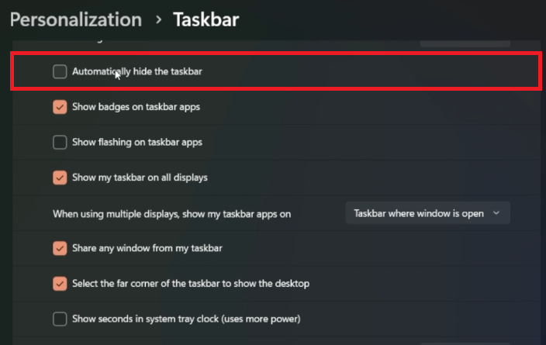Image resolution: width=546 pixels, height=345 pixels.
Task: Click the 'Automatically hide the taskbar' label text
Action: 137,71
